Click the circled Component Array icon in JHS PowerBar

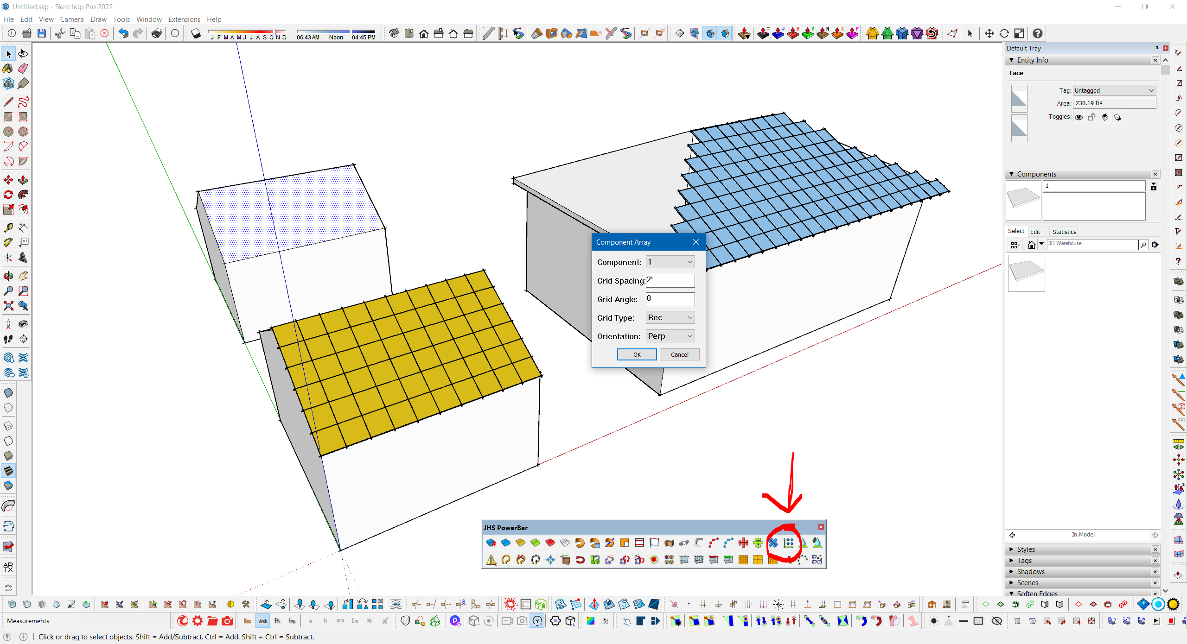click(x=788, y=543)
